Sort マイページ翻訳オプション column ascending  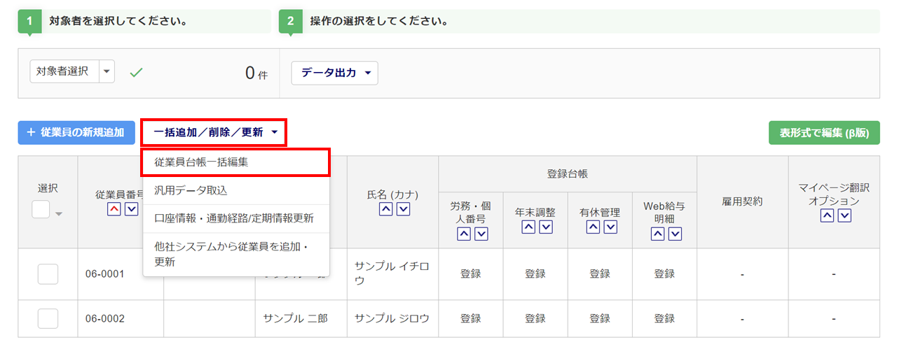827,216
